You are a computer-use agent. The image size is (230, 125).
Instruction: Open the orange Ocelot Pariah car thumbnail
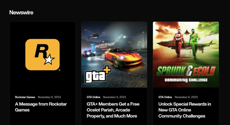(x=114, y=55)
